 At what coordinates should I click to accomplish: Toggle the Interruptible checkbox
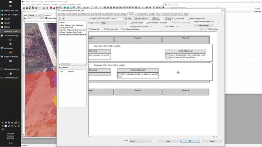pos(176,19)
